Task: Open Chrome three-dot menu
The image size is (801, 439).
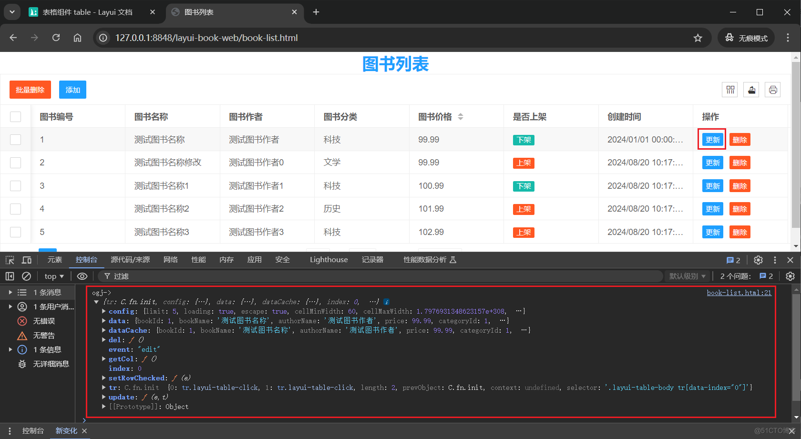Action: 788,38
